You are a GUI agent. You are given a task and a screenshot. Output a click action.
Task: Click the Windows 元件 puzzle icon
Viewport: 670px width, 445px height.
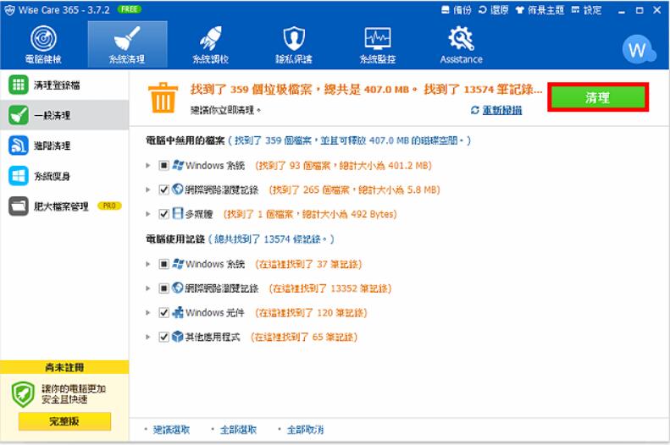[178, 312]
